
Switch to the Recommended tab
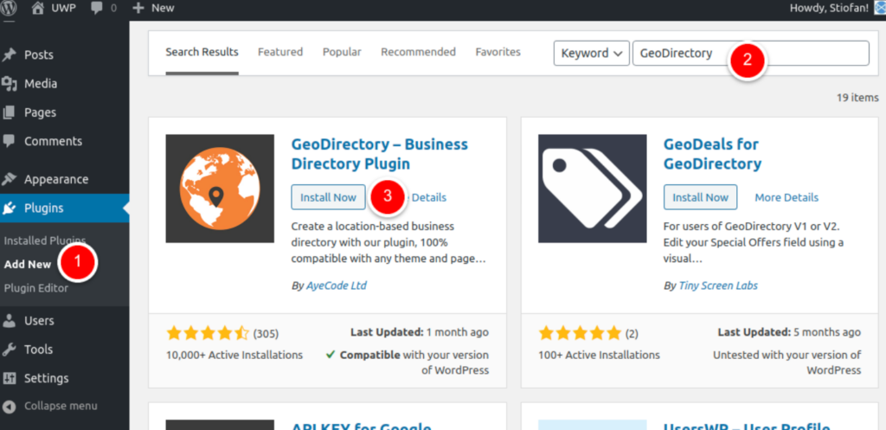point(418,52)
